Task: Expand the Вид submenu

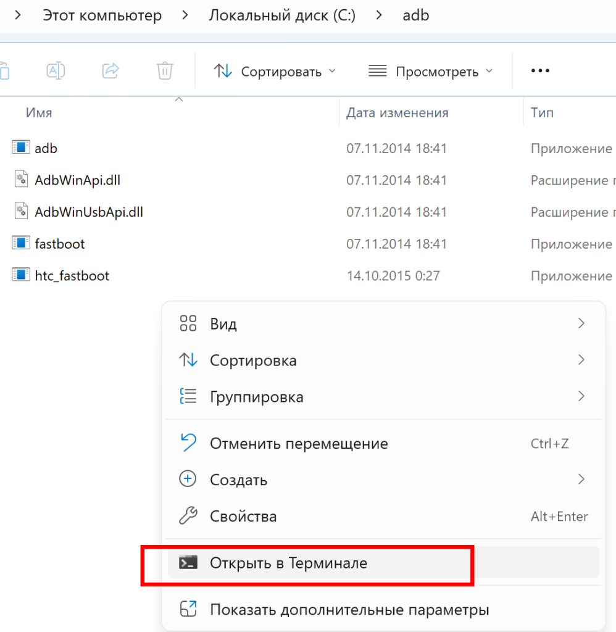Action: click(x=383, y=323)
